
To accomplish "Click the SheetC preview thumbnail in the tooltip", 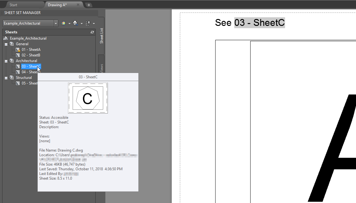I will (88, 99).
